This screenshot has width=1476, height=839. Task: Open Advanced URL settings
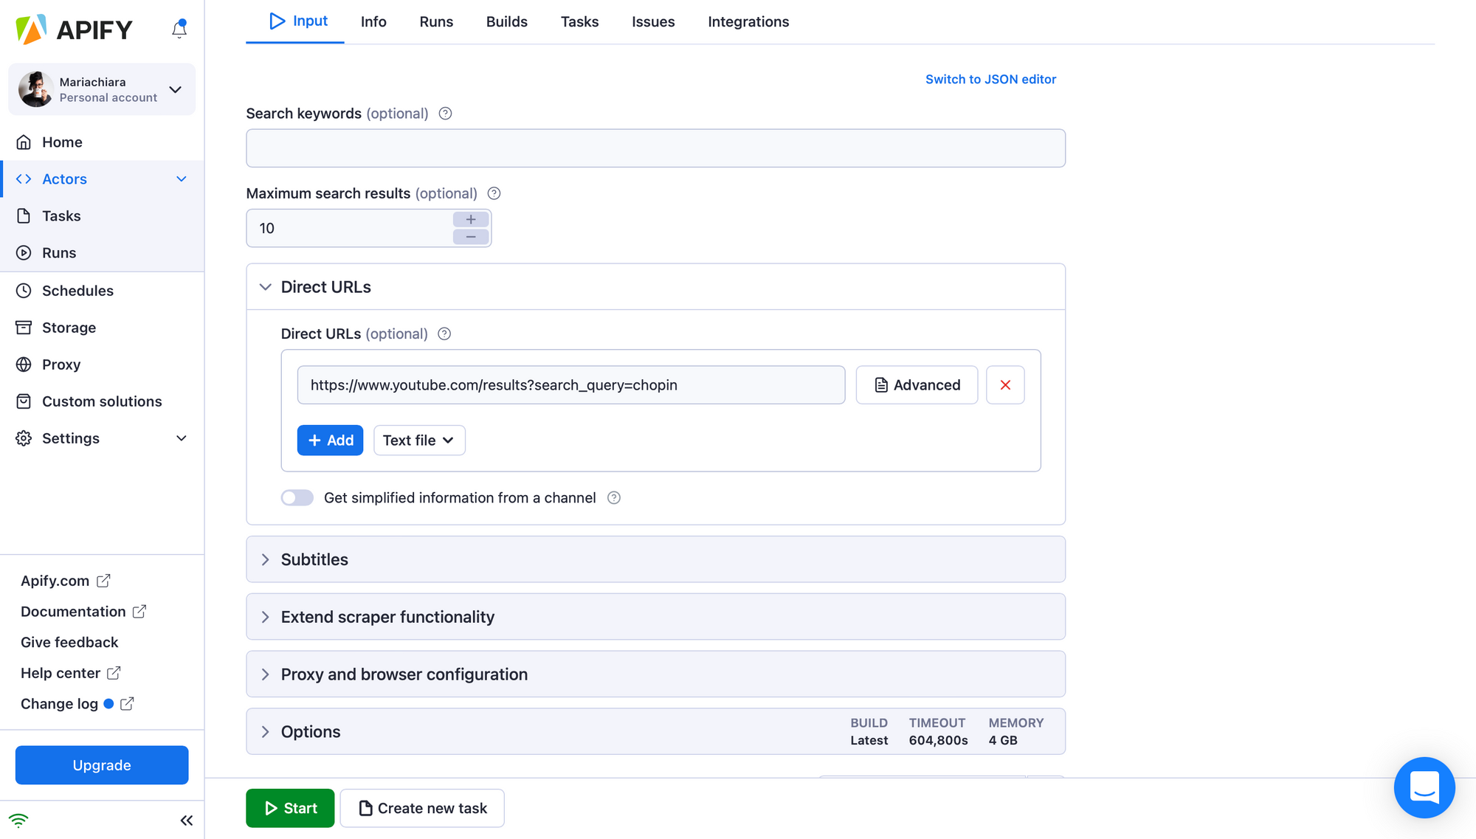click(x=917, y=385)
